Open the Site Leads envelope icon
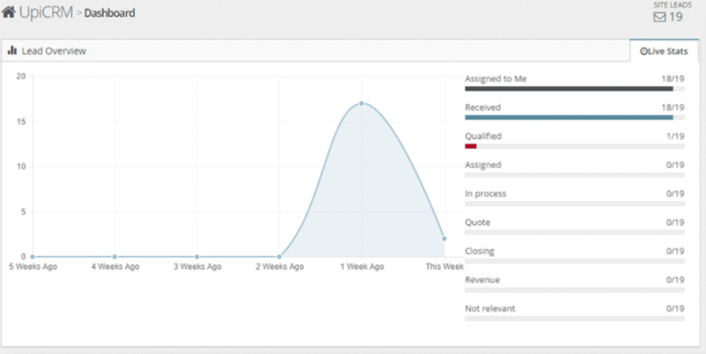Screen dimensions: 706x354 (659, 17)
